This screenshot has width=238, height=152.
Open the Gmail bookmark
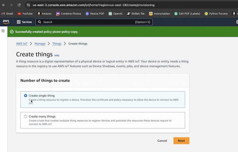pos(7,14)
